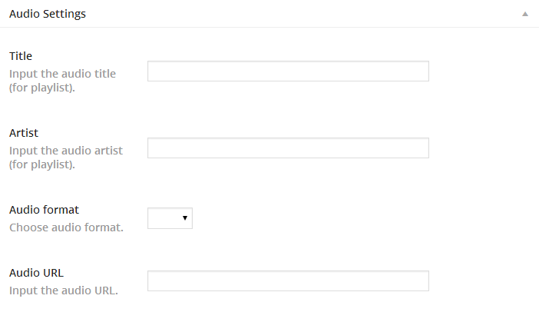Open the Audio format dropdown
Screen dimensions: 539x322
pyautogui.click(x=170, y=218)
